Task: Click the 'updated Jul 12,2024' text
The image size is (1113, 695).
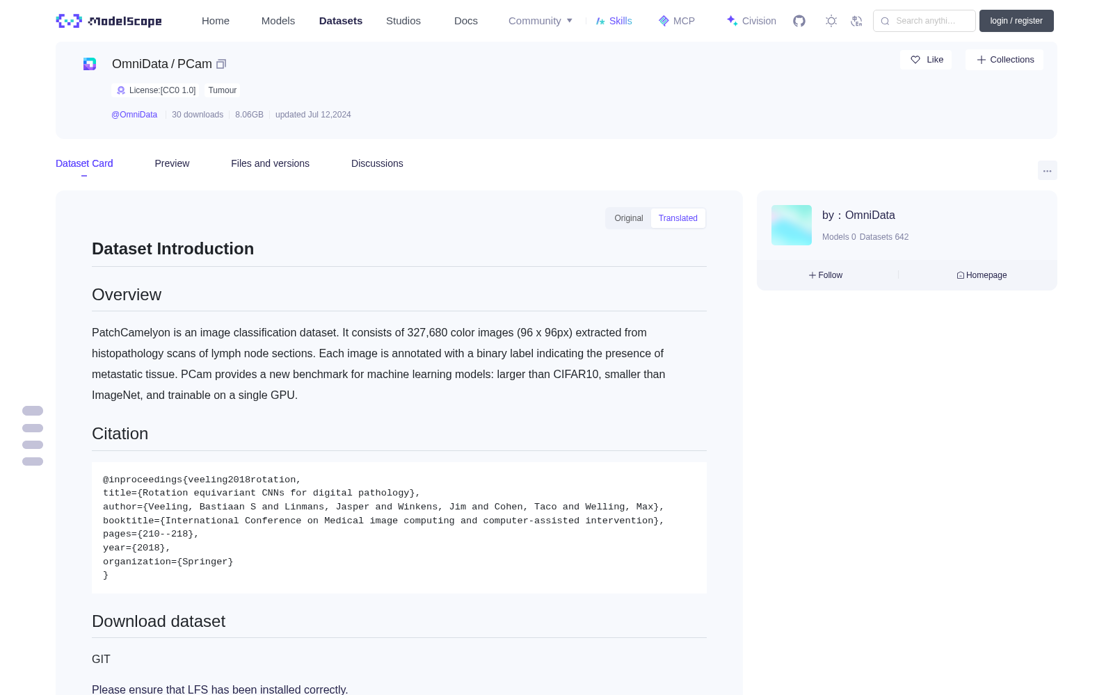Action: pos(313,115)
